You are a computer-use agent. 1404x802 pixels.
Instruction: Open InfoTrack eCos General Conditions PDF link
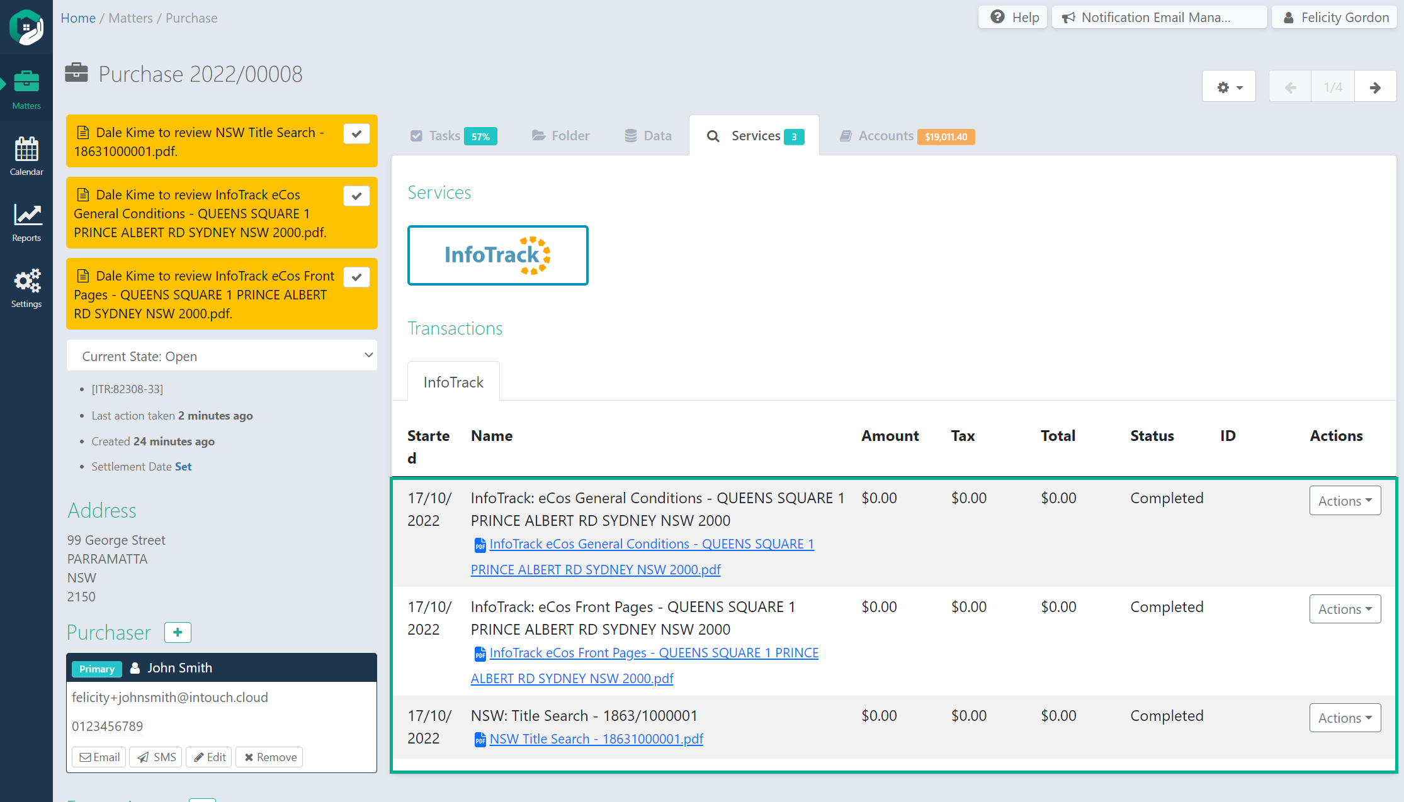(642, 557)
